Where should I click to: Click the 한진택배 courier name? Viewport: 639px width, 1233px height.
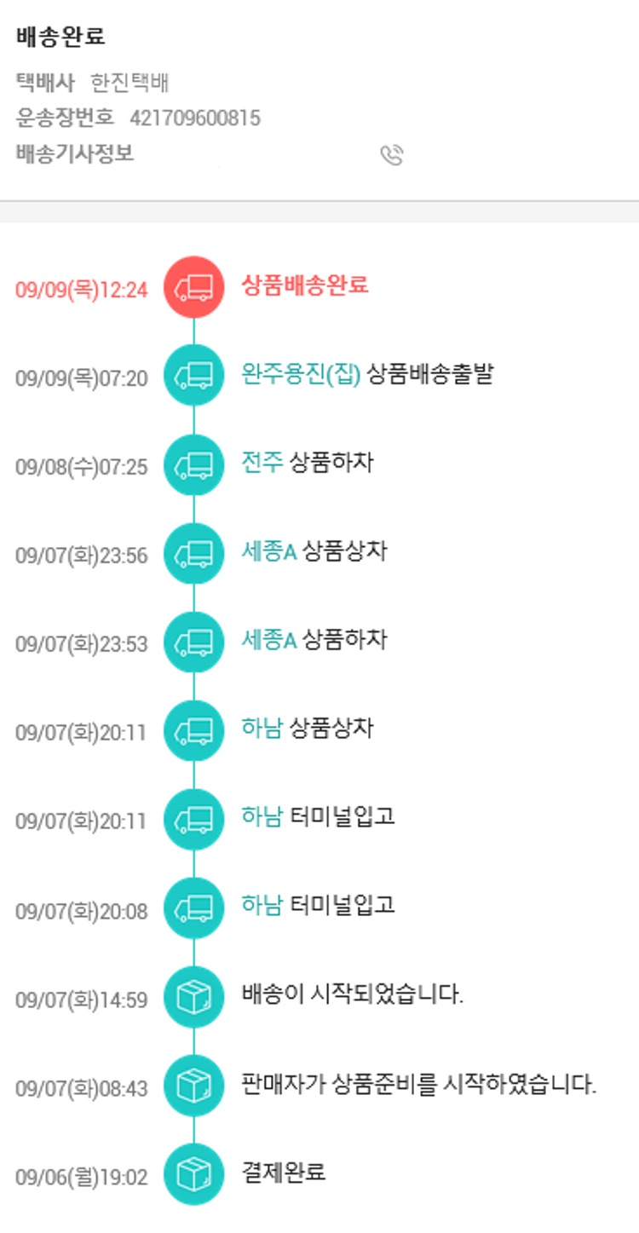[x=130, y=84]
